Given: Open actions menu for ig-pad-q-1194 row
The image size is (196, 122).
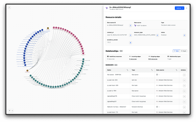Looking at the screenshot, I should point(184,91).
